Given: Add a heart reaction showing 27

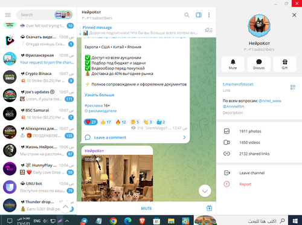Looking at the screenshot, I should coord(91,122).
